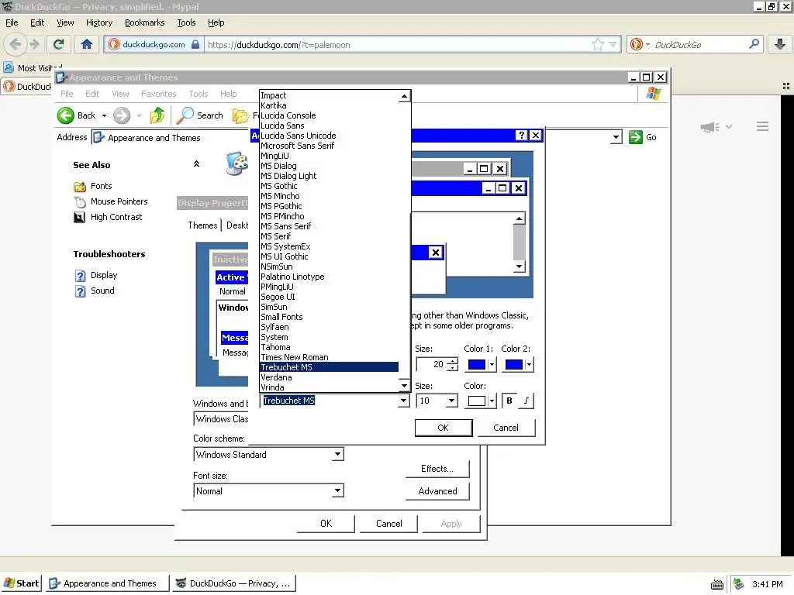The width and height of the screenshot is (794, 595).
Task: Open the on-screen keyboard tray icon
Action: pyautogui.click(x=717, y=584)
